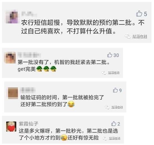
Task: Click WeChat watermark icon in third comment
Action: (107, 107)
